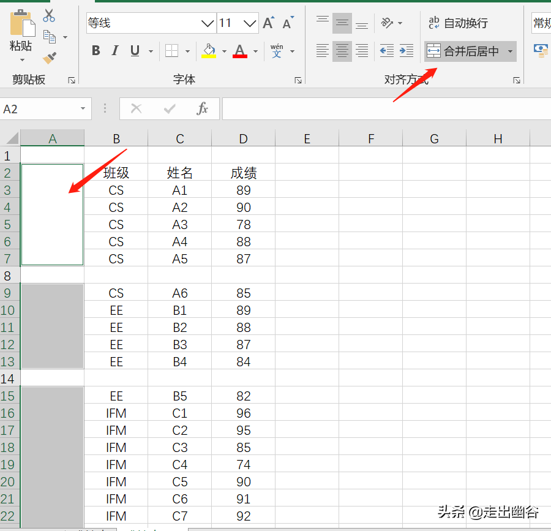The width and height of the screenshot is (551, 531).
Task: Open alignment settings dialog launcher
Action: pyautogui.click(x=517, y=80)
